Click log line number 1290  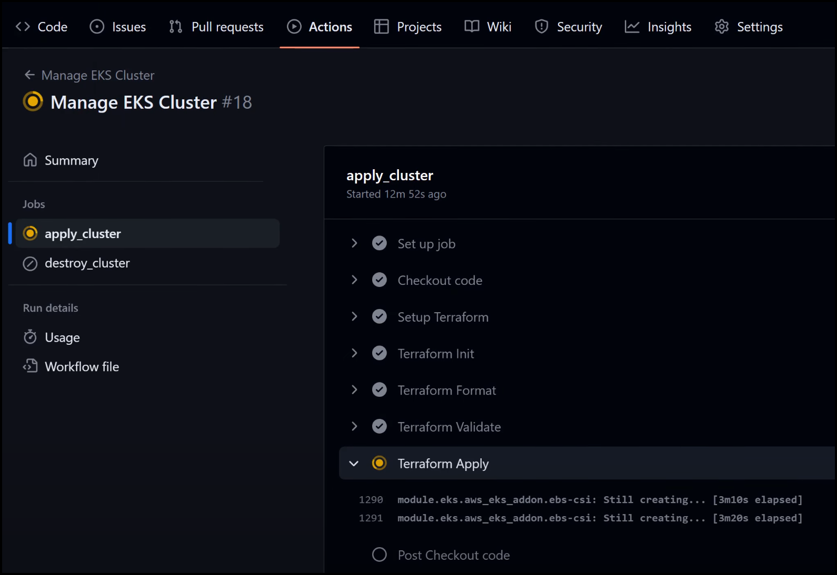click(x=371, y=500)
